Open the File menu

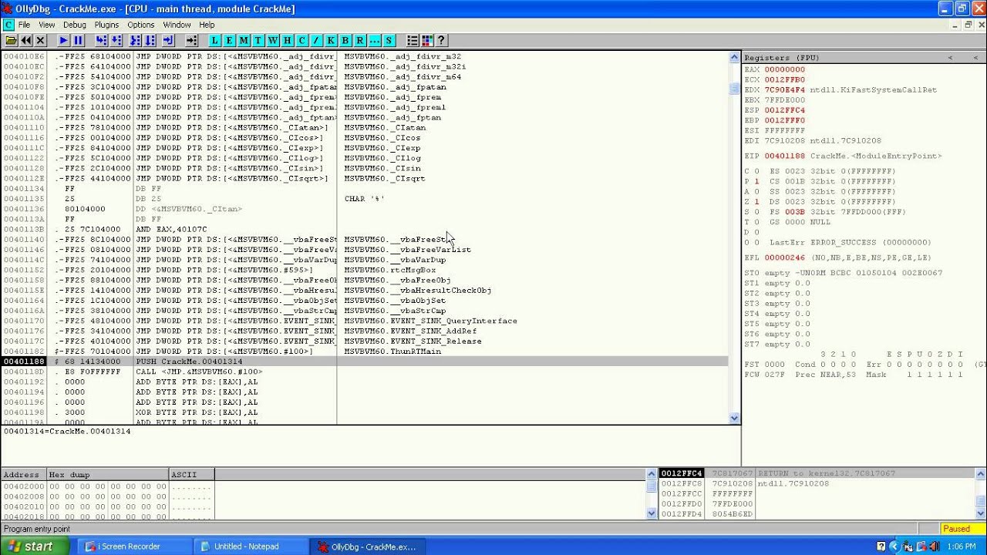point(24,25)
